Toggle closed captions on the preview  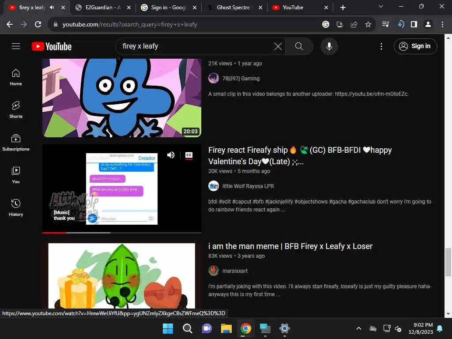(189, 155)
